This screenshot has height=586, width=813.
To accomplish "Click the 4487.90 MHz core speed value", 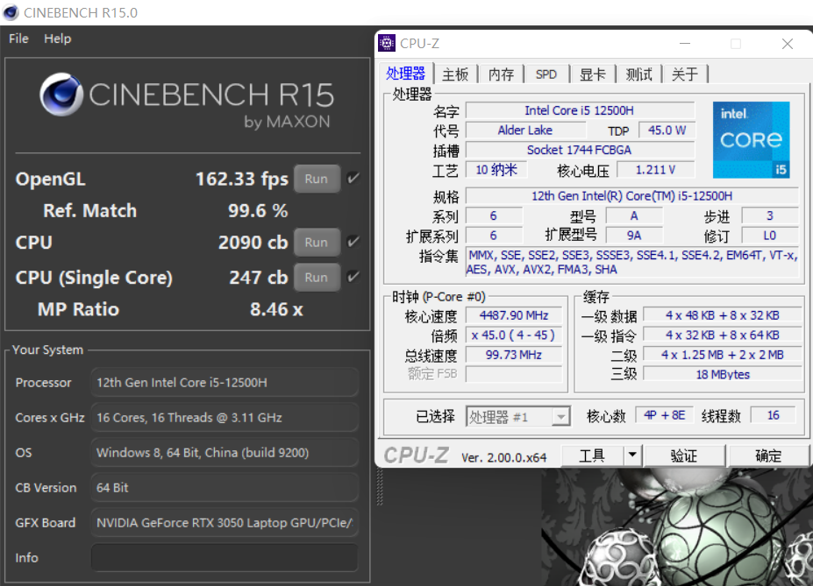I will 514,315.
